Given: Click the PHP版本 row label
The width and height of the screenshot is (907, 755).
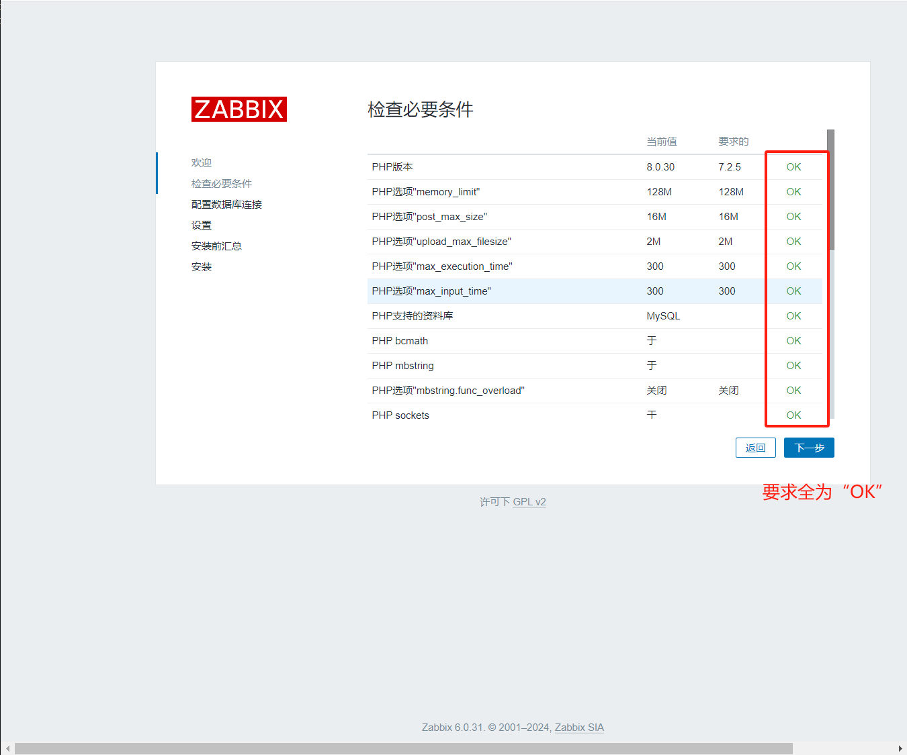Looking at the screenshot, I should point(392,167).
